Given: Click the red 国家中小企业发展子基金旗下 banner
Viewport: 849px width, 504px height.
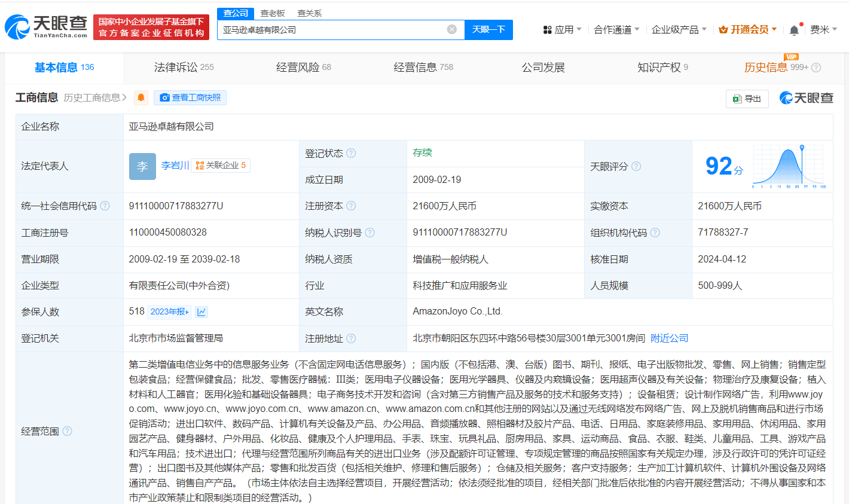Looking at the screenshot, I should coord(151,28).
